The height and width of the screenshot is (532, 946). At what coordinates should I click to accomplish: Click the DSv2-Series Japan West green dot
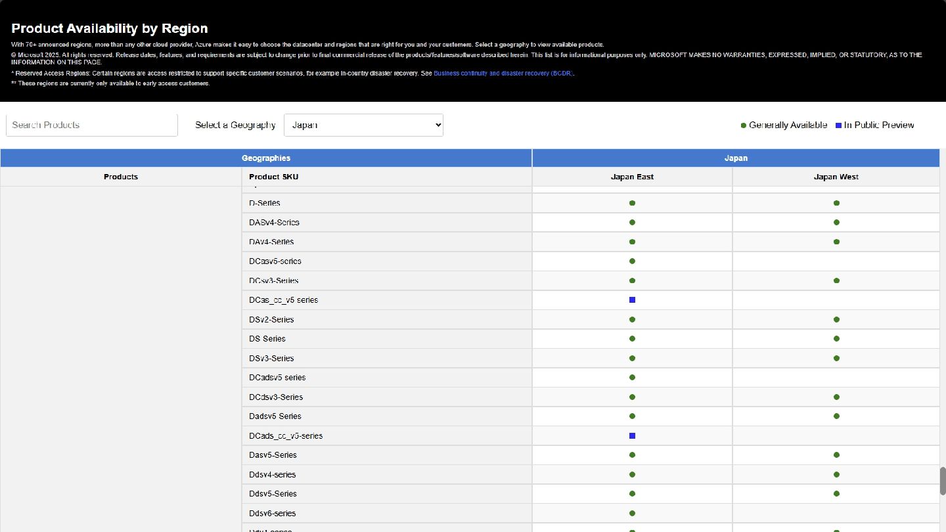[x=836, y=320]
